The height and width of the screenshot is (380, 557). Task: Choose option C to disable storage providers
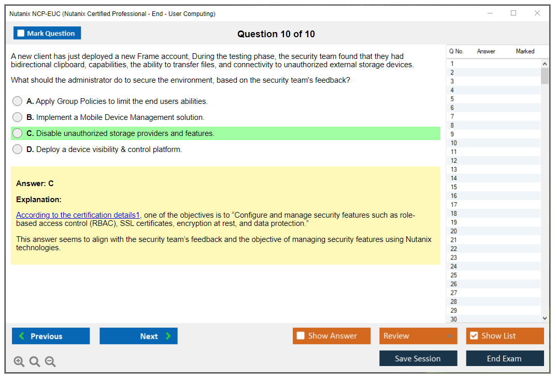pyautogui.click(x=18, y=133)
